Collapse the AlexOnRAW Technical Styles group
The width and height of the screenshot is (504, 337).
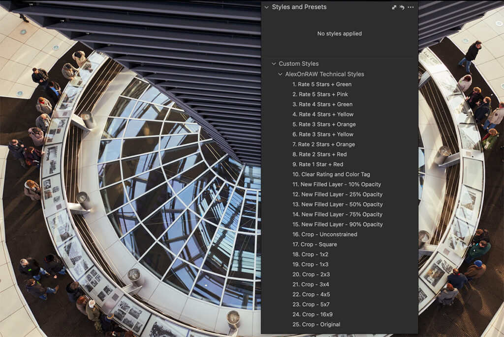coord(280,74)
